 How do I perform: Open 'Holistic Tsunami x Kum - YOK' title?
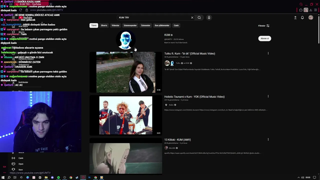coord(194,97)
